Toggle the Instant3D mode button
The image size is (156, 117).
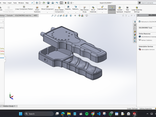112,9
